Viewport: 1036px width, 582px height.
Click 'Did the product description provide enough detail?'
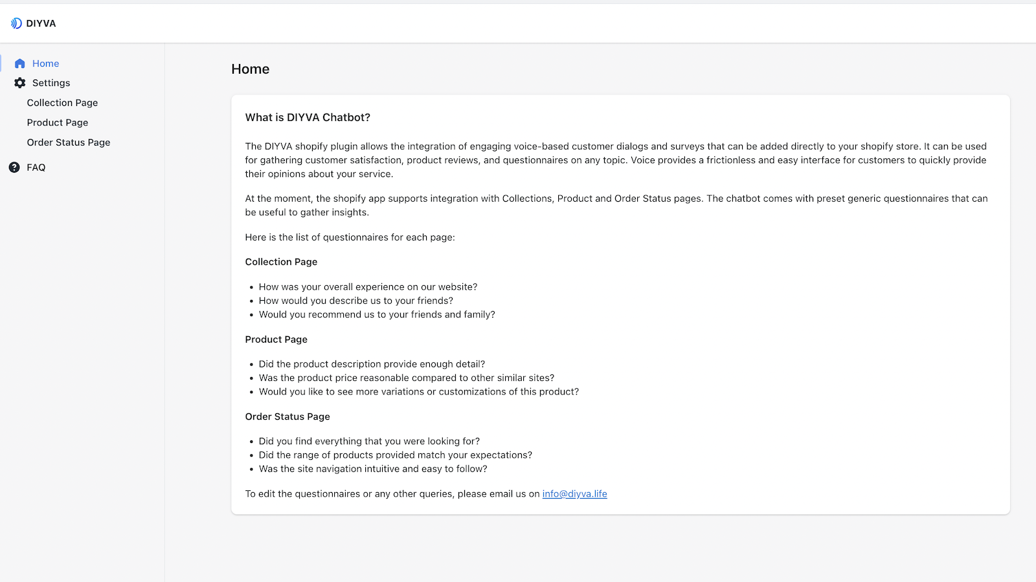coord(372,364)
